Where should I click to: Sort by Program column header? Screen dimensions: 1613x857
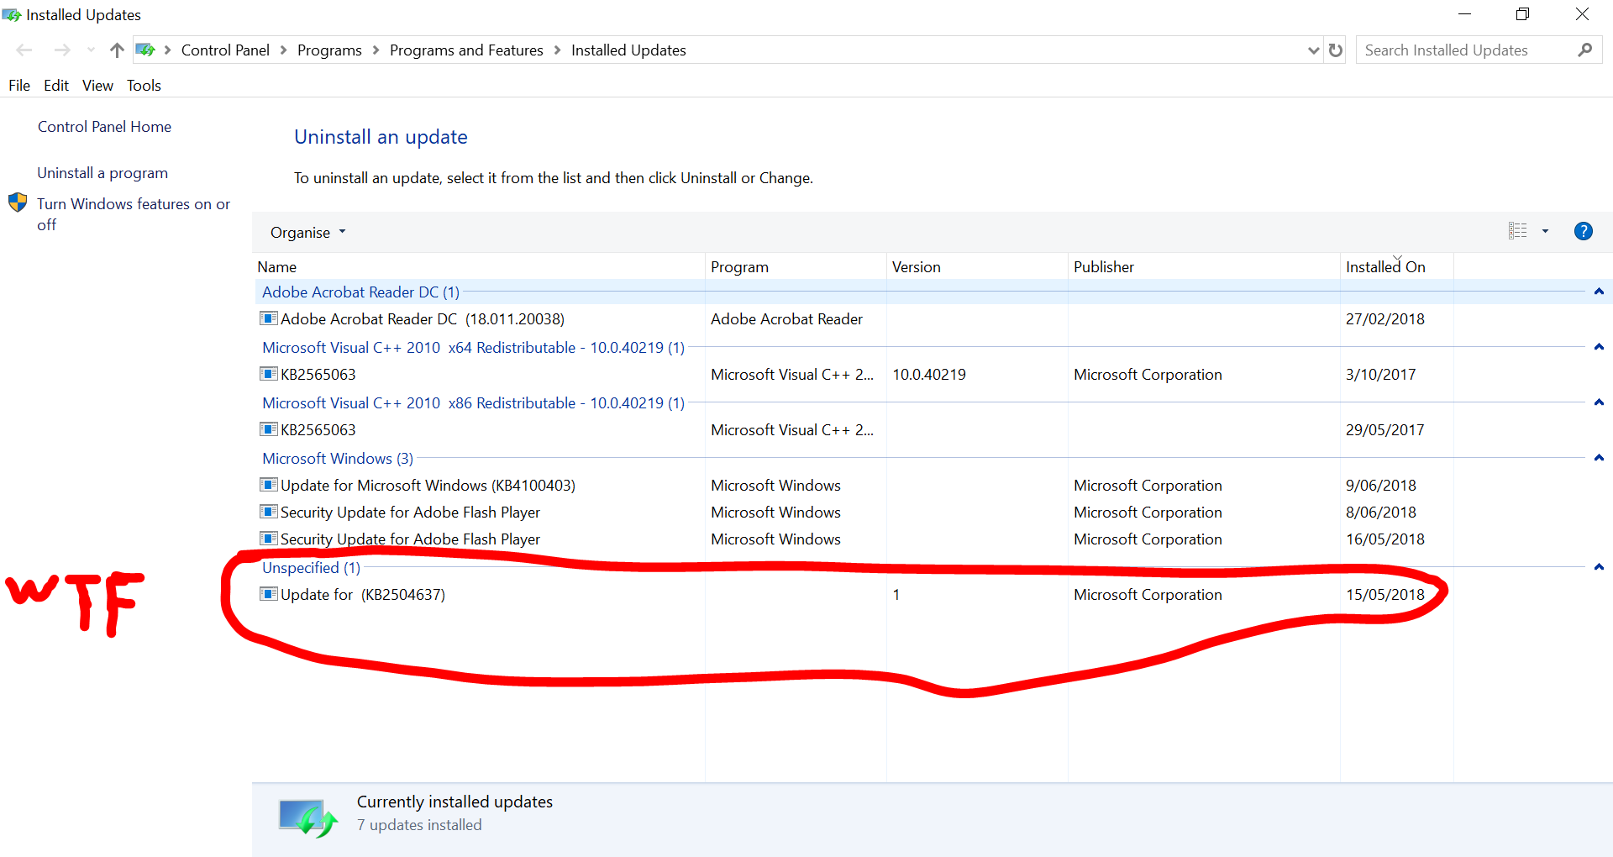[x=796, y=267]
